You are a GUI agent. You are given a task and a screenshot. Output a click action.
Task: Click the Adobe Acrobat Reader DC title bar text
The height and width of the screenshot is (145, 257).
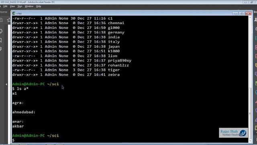(x=28, y=2)
